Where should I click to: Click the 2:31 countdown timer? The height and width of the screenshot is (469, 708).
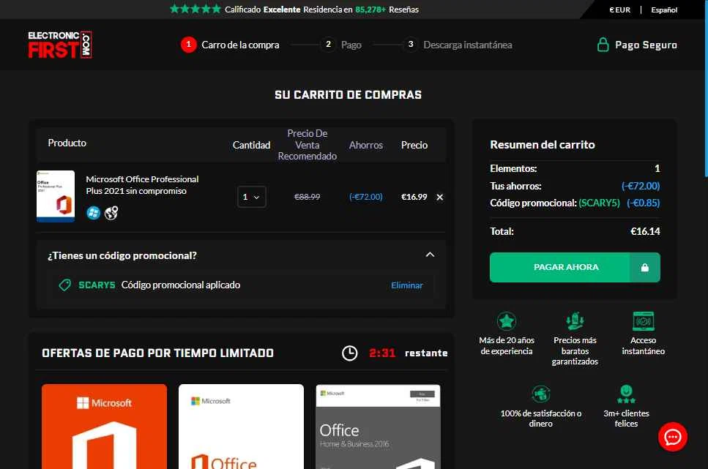382,353
